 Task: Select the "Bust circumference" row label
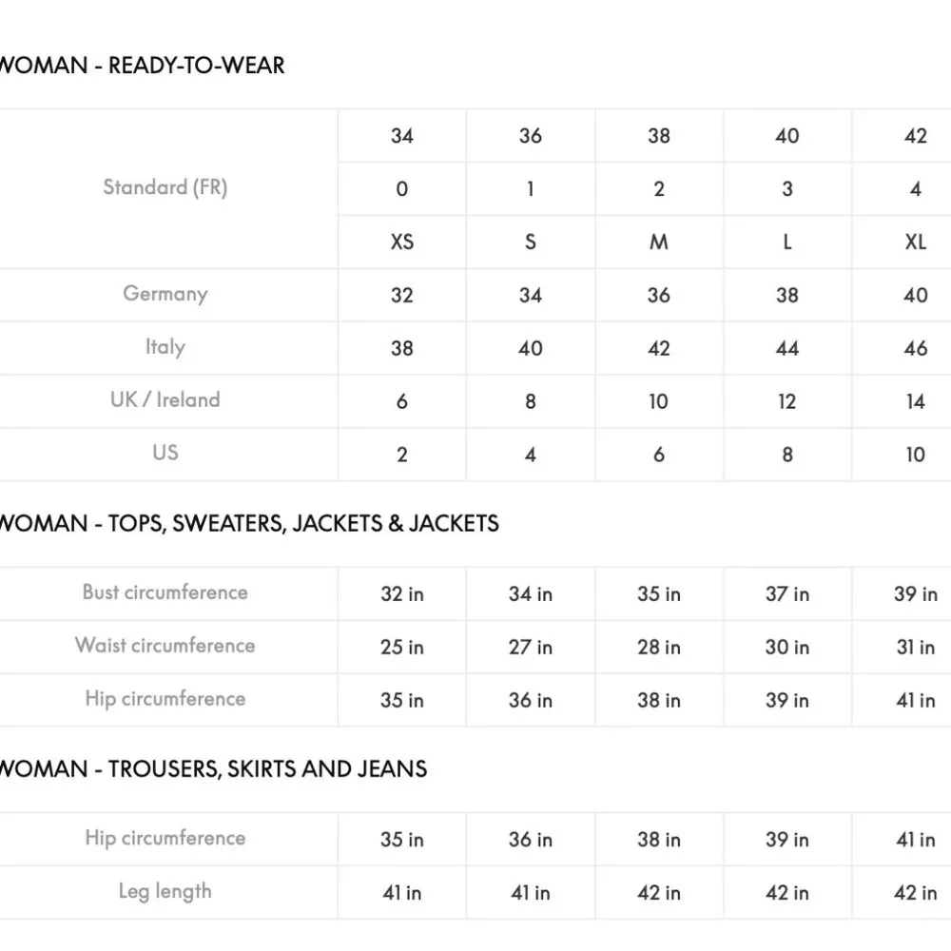click(x=165, y=592)
